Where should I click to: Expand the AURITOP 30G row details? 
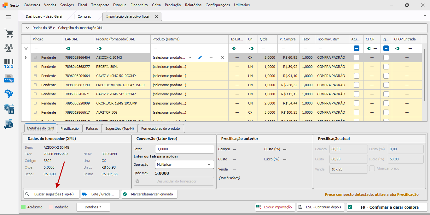click(35, 112)
